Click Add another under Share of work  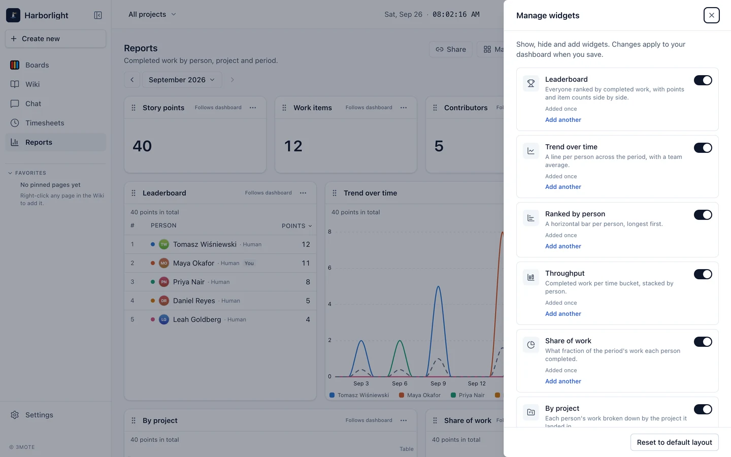(x=563, y=381)
